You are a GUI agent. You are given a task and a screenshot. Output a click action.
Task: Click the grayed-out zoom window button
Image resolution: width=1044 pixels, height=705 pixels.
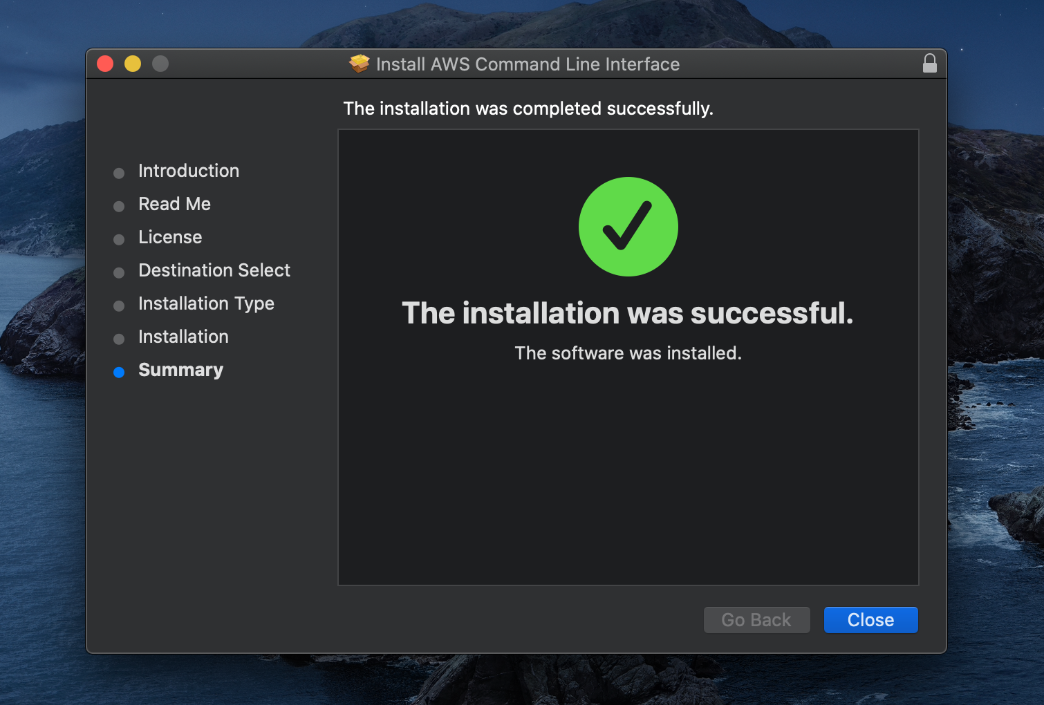click(x=160, y=64)
